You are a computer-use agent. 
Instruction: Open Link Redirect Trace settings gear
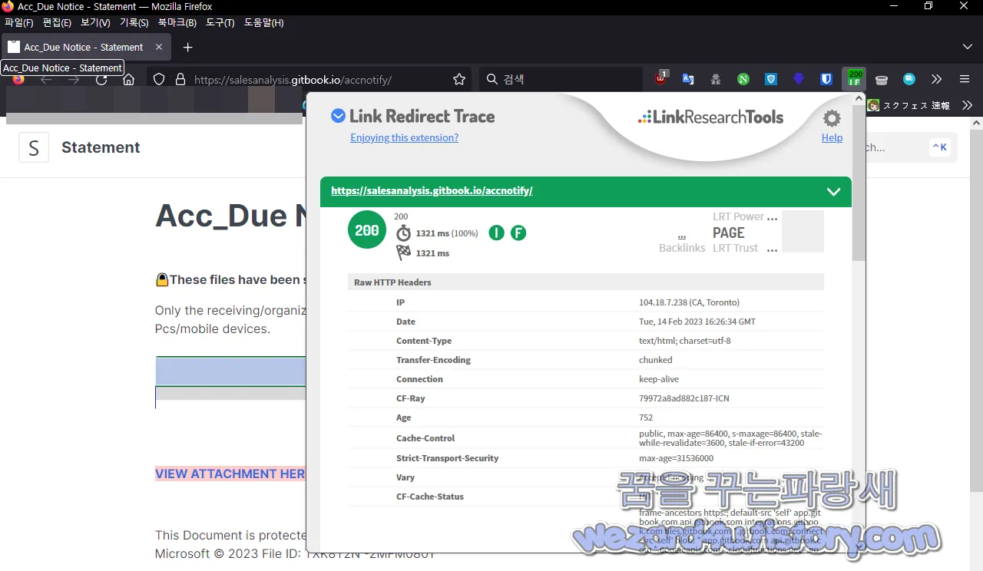click(x=832, y=118)
